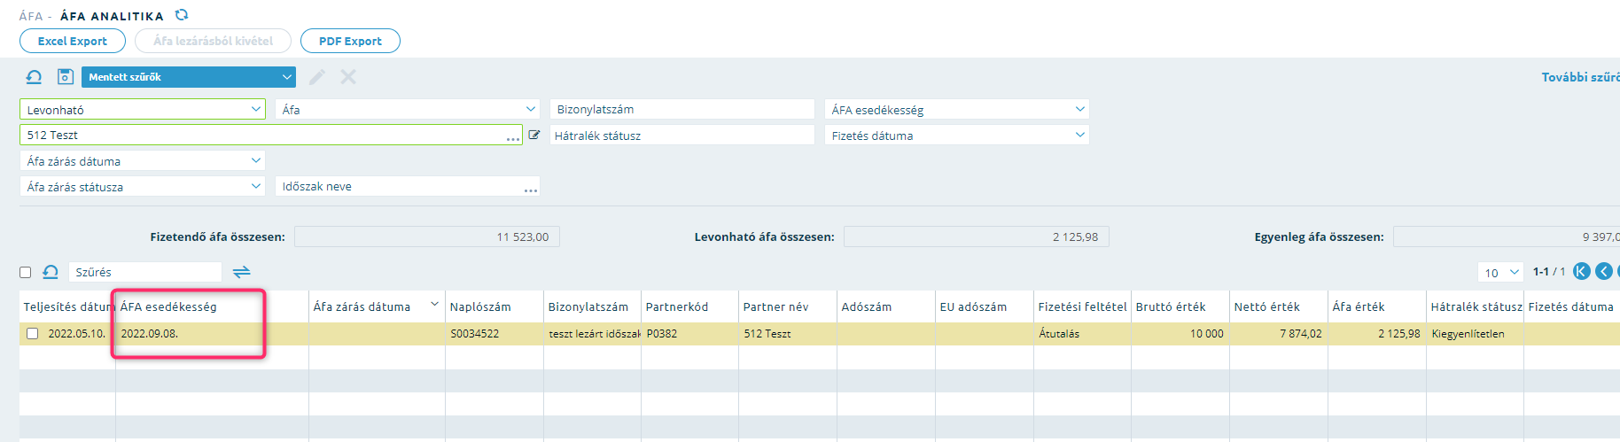This screenshot has height=442, width=1620.
Task: Select the teszt lezárt időszak document cell
Action: [593, 334]
